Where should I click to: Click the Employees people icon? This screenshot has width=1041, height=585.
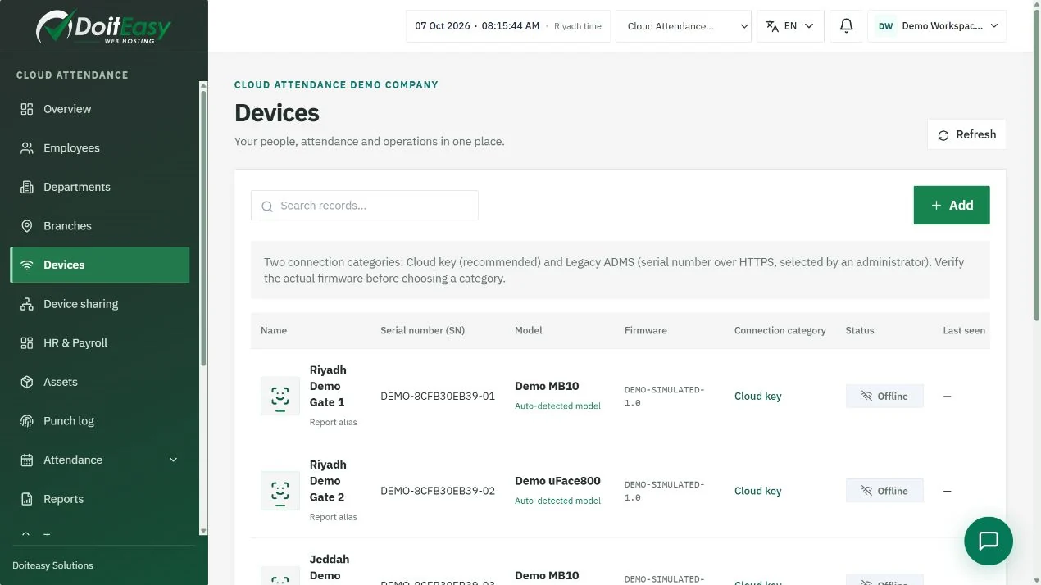pyautogui.click(x=27, y=148)
